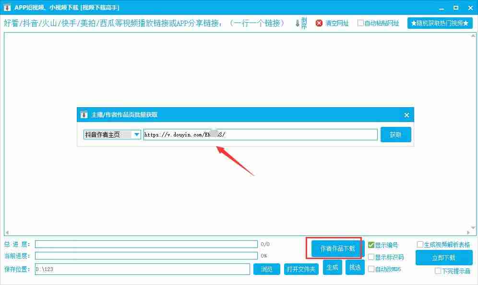Click the app icon in the main title bar

(7, 7)
